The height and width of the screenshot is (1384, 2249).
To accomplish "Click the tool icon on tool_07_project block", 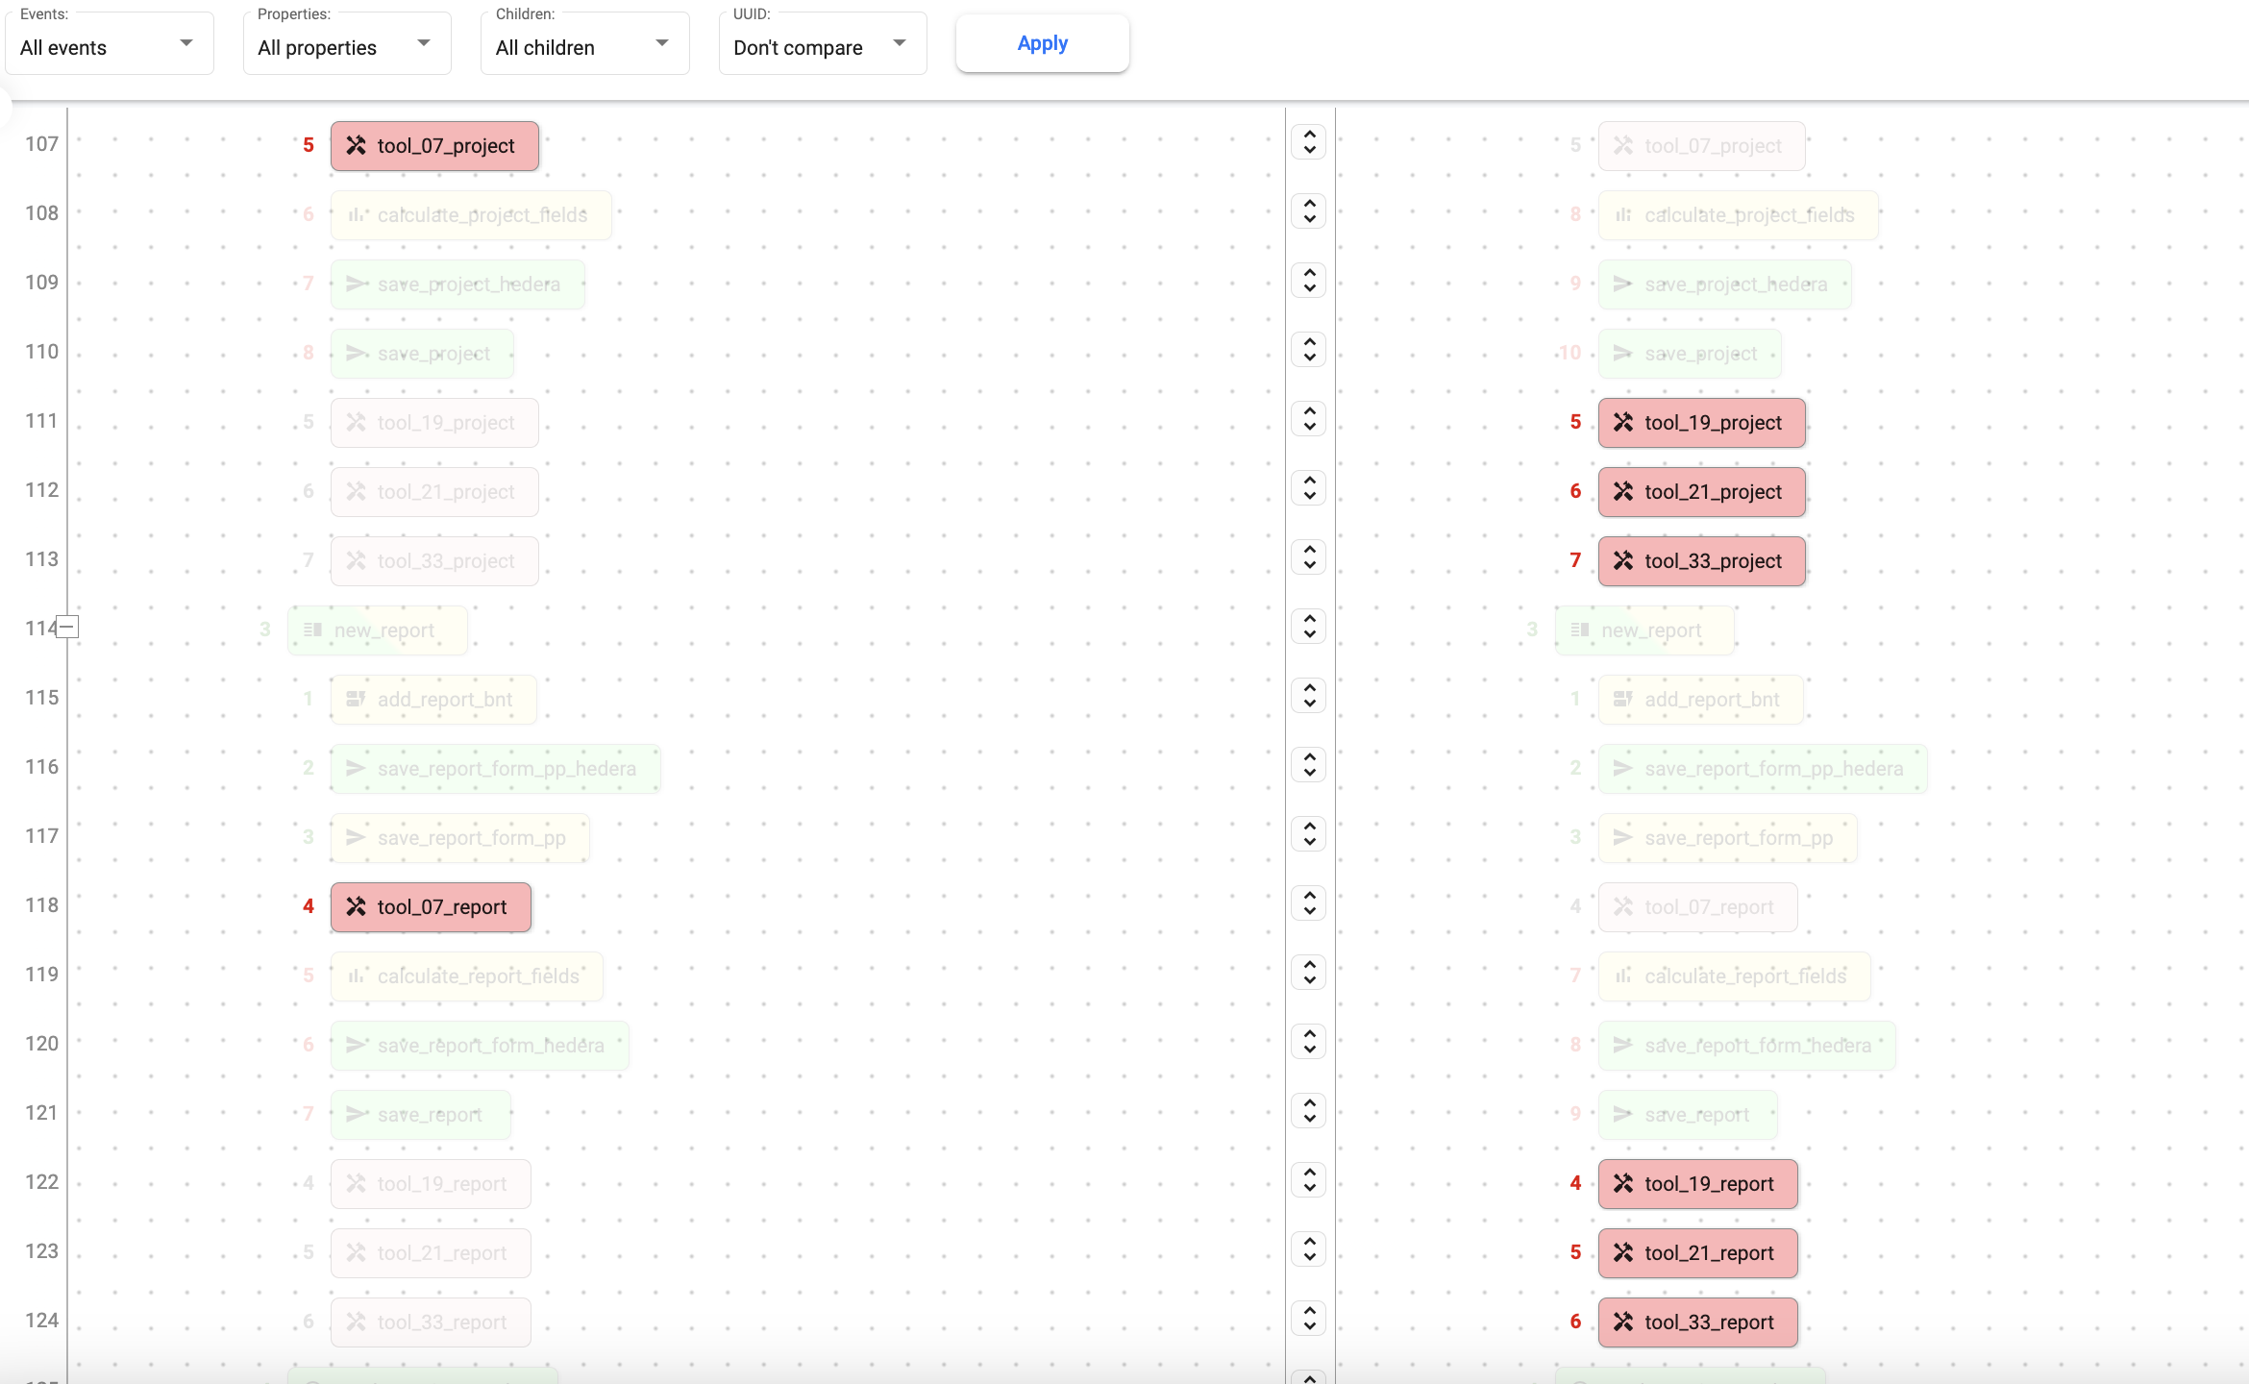I will point(357,146).
